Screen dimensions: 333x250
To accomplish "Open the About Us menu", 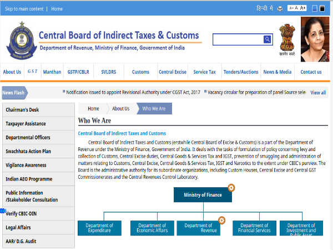I will coord(12,72).
